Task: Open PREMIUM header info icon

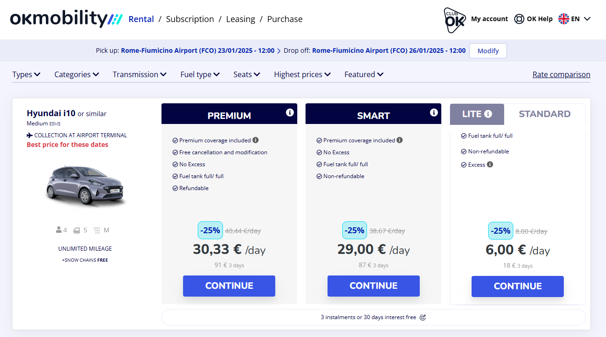Action: click(290, 112)
